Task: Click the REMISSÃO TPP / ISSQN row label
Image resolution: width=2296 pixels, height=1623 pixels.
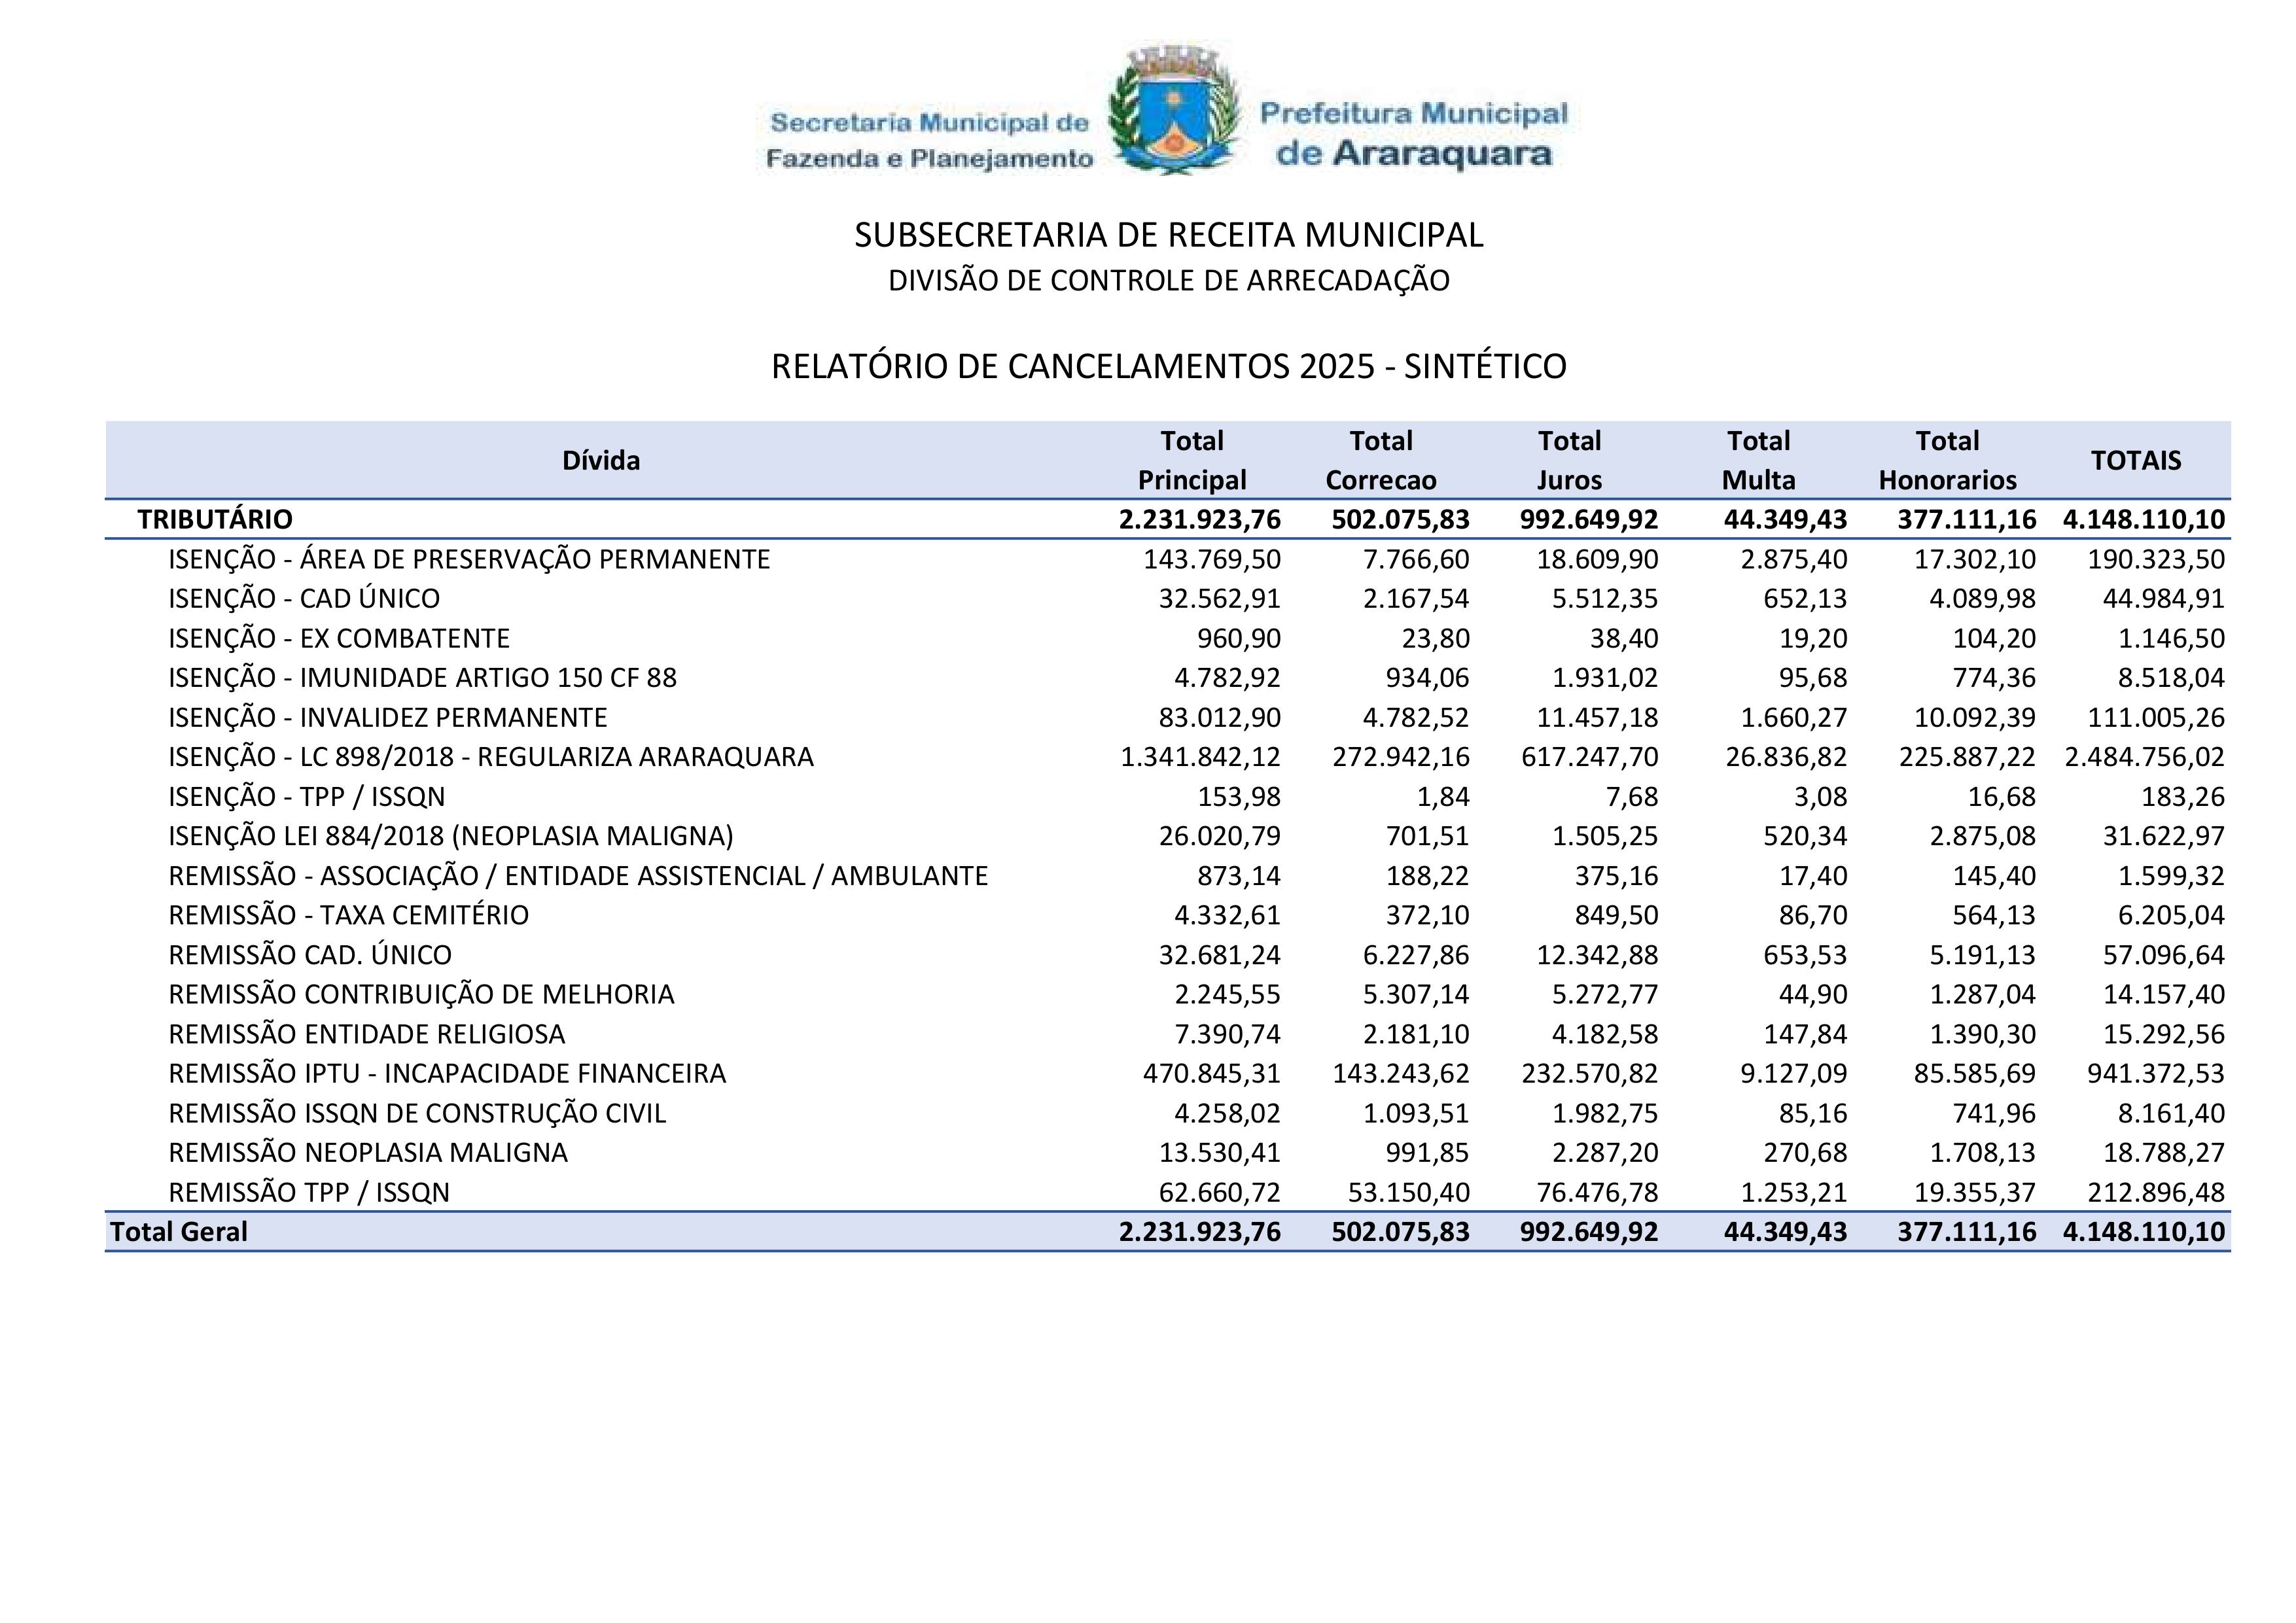Action: coord(309,1192)
